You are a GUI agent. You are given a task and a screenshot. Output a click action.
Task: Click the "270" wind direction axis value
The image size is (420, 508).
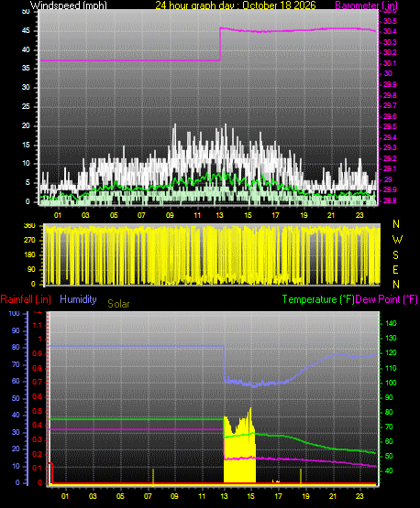pos(29,241)
